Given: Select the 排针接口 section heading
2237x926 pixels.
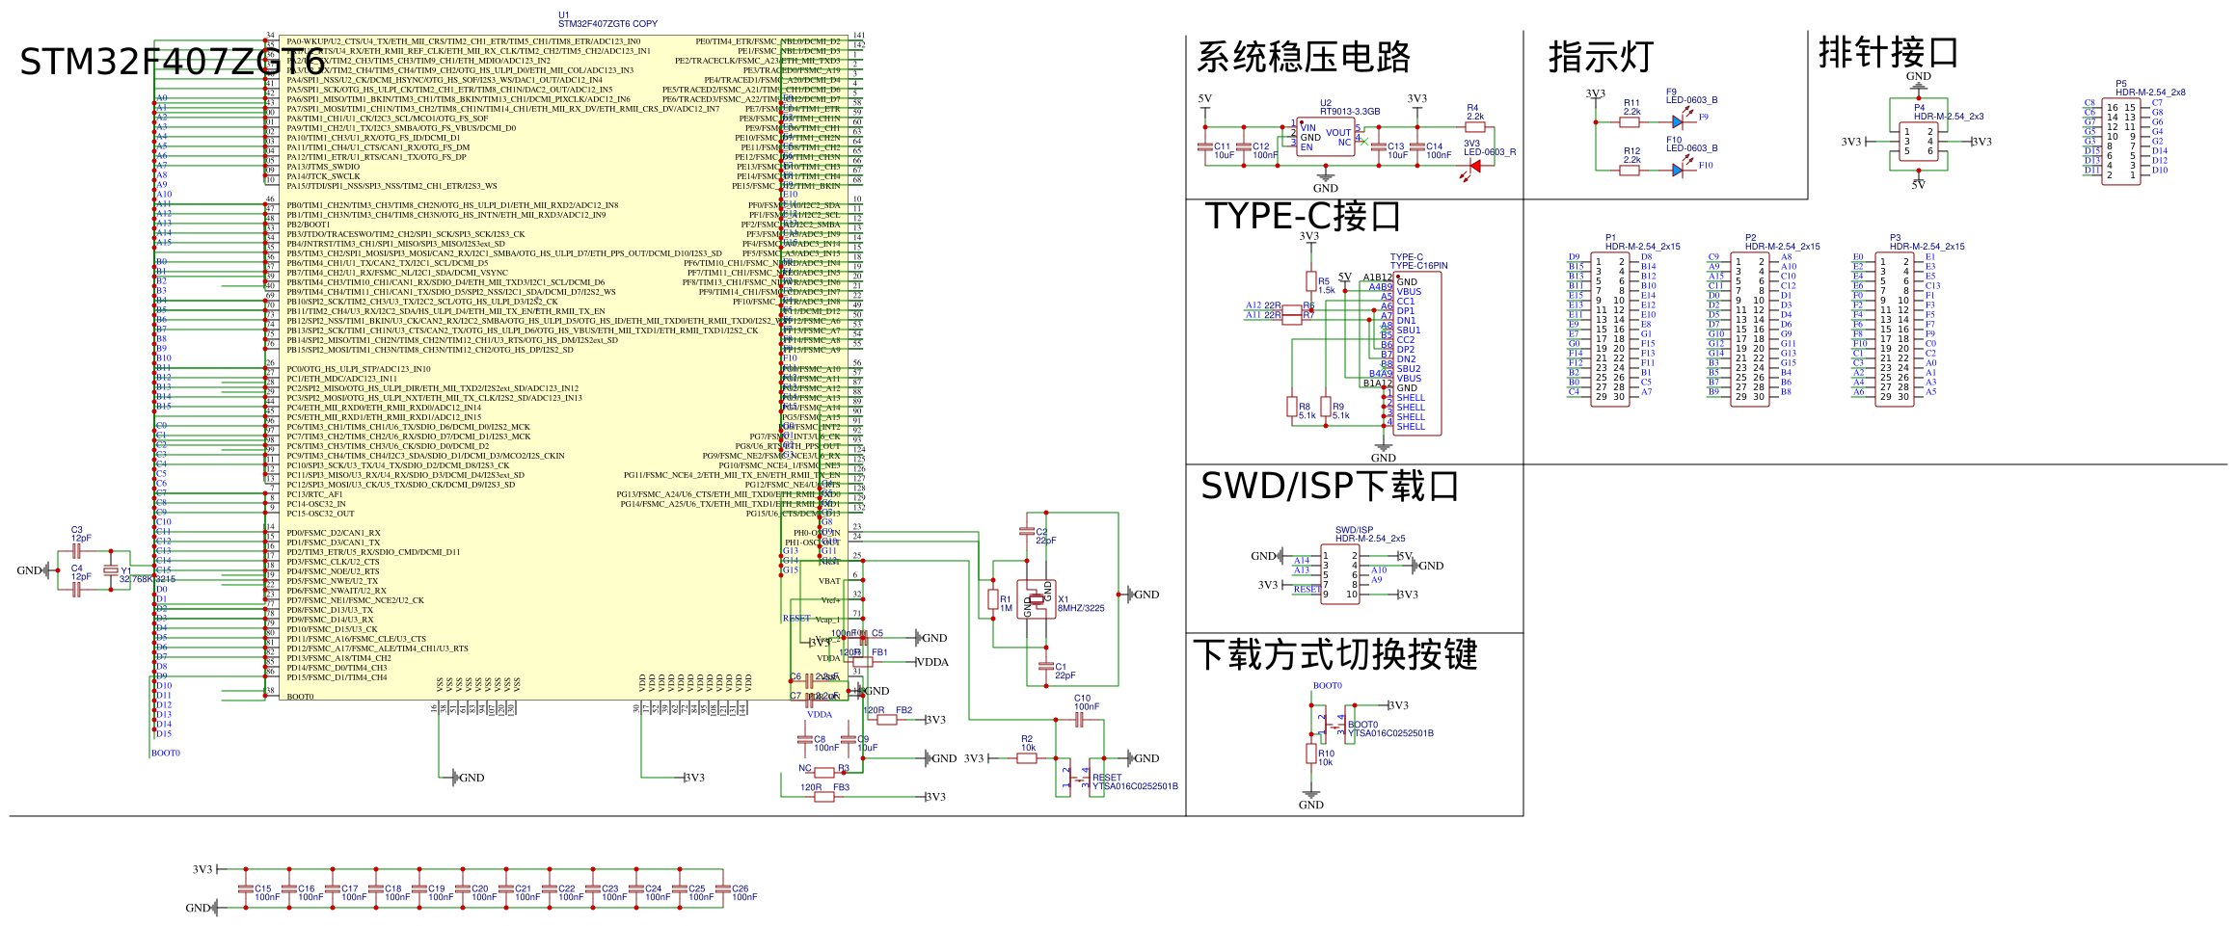Looking at the screenshot, I should tap(1888, 52).
